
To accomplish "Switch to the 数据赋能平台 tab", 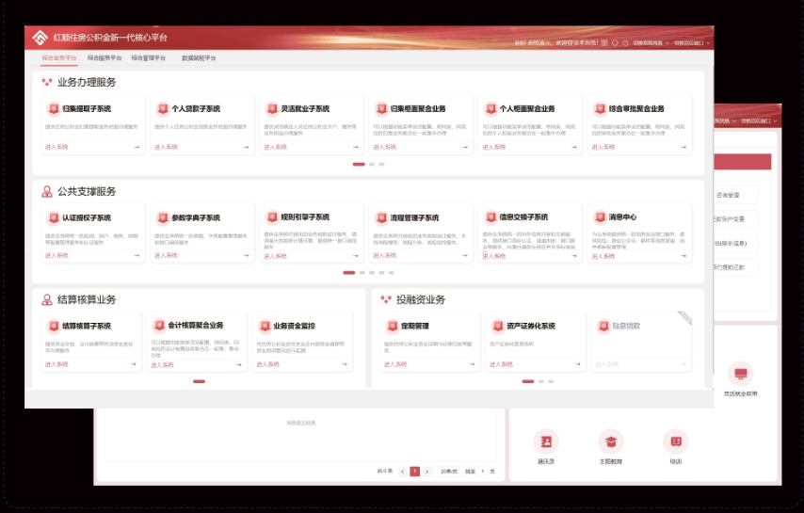I will (198, 57).
